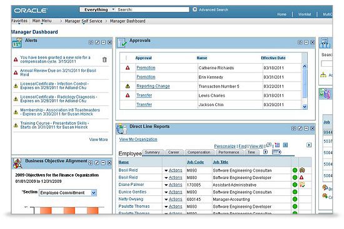Delete the new role granted alert
The image size is (344, 229).
coord(104,59)
